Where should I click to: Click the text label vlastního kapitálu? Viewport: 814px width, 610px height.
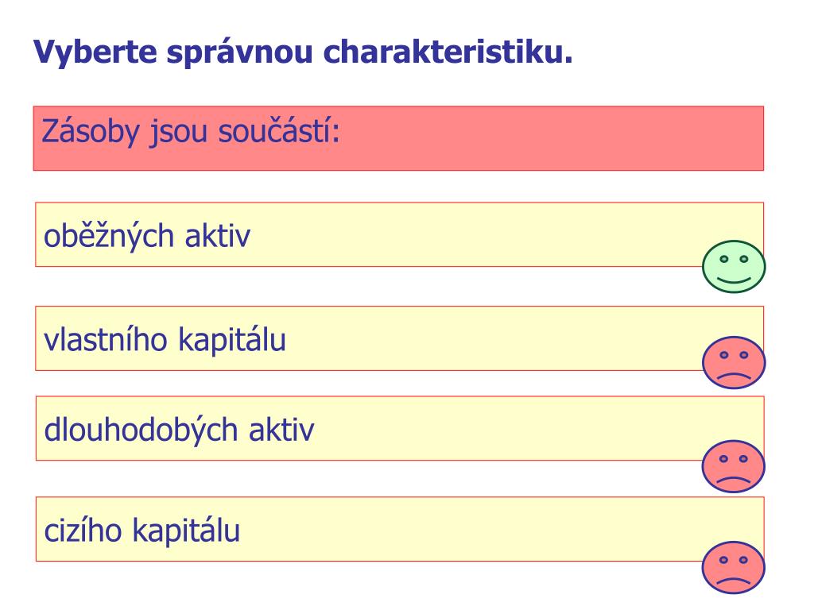[x=165, y=340]
